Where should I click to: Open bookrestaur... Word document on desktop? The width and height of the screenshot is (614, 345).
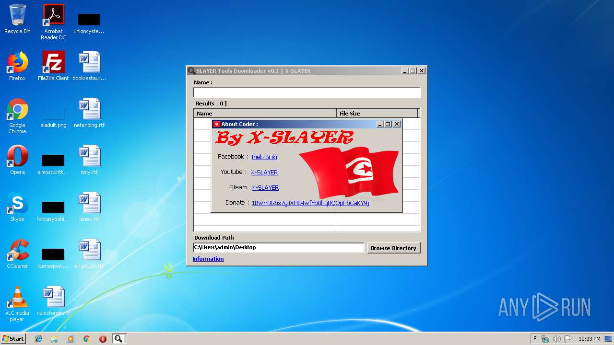[89, 66]
